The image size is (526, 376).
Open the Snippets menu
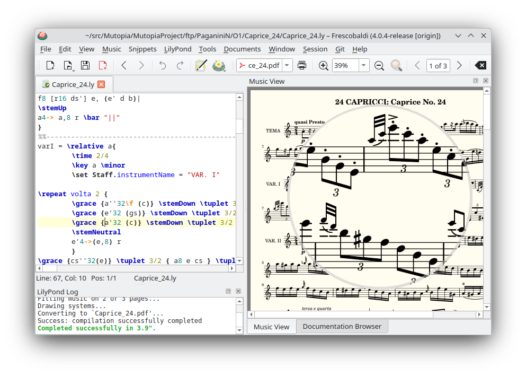(142, 49)
